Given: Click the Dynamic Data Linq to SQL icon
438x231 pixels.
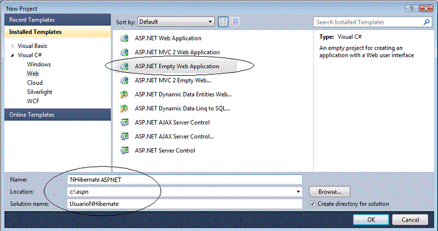Looking at the screenshot, I should (x=125, y=108).
